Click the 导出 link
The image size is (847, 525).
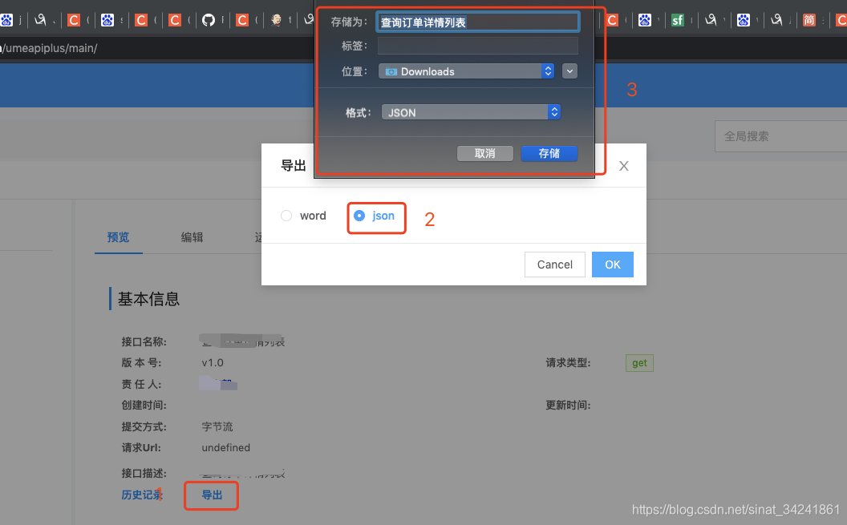click(211, 495)
